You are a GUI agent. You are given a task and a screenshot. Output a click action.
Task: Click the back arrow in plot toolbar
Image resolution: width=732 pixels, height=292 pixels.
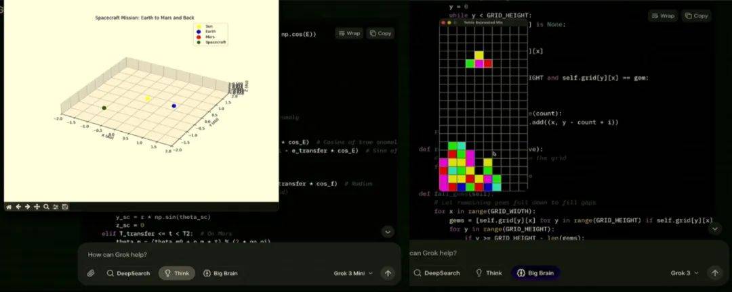pos(18,207)
